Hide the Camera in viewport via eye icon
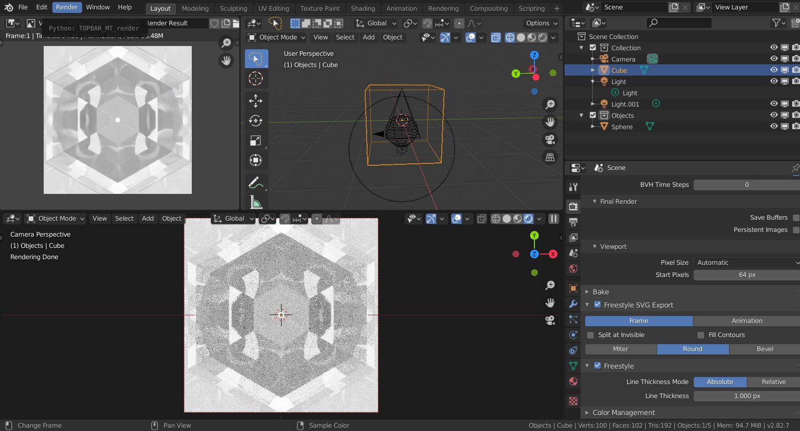 (774, 59)
